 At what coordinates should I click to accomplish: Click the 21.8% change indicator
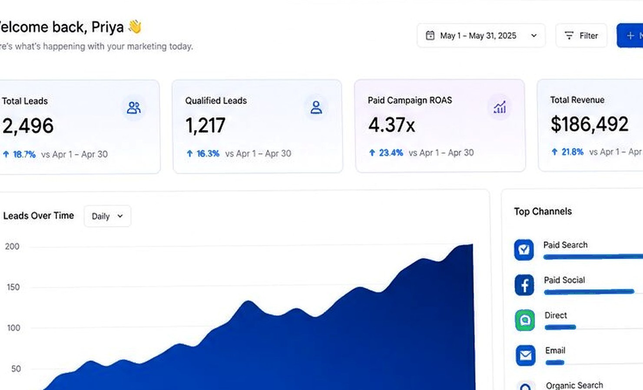pos(567,152)
